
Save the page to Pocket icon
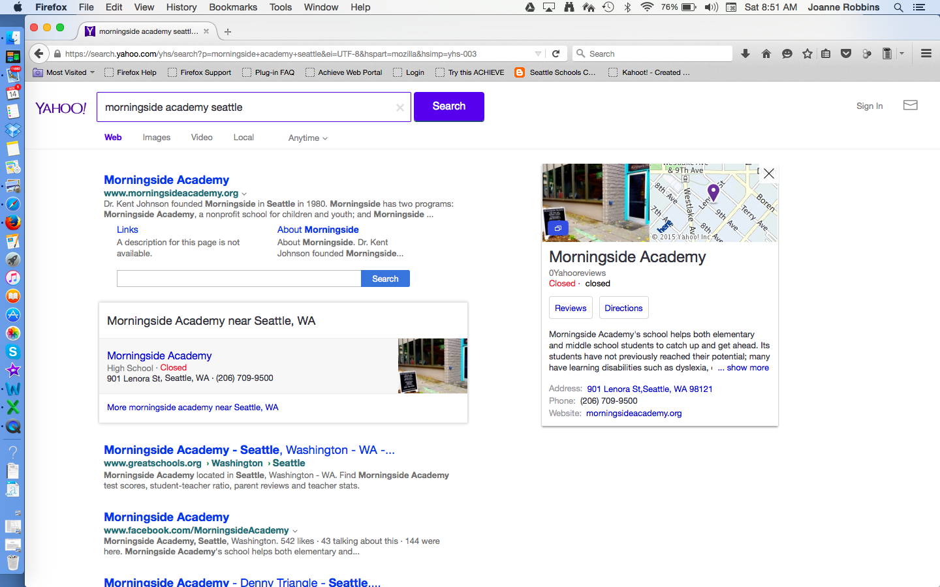pos(846,53)
